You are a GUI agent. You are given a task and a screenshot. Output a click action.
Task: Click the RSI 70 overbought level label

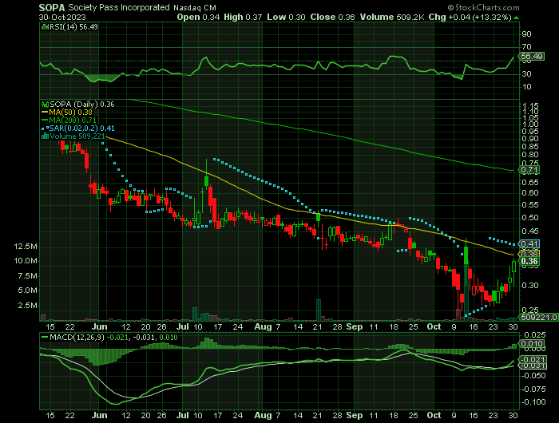click(x=526, y=46)
